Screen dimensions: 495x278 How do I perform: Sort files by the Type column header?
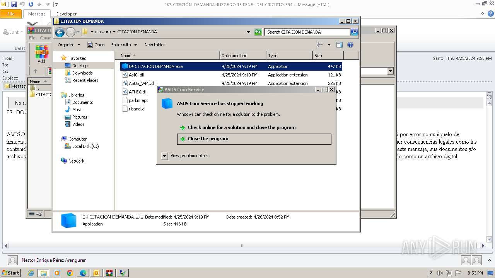click(289, 56)
